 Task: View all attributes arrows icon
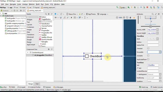pyautogui.click(x=156, y=14)
